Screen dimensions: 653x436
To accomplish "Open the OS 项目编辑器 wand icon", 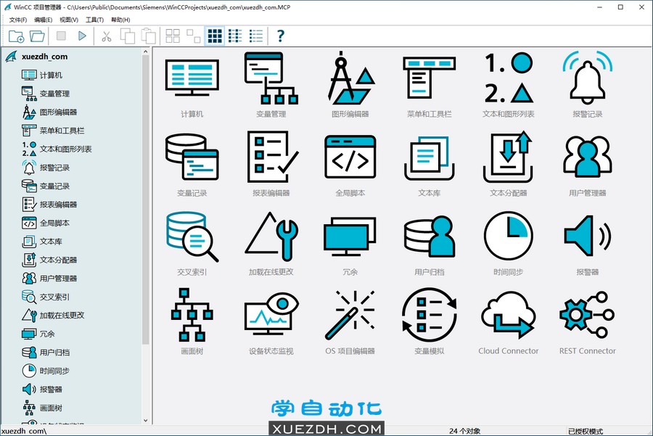I will (350, 316).
